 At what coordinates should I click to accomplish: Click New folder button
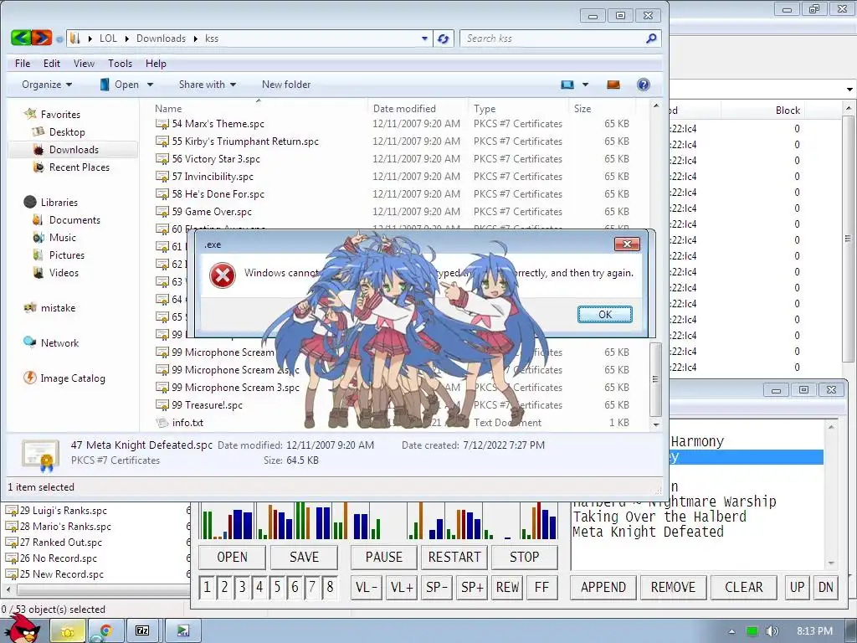click(286, 85)
